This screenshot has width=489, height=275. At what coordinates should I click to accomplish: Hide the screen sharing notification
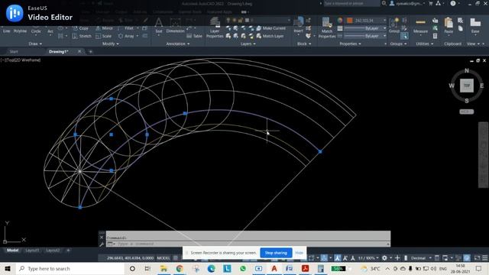click(x=299, y=253)
